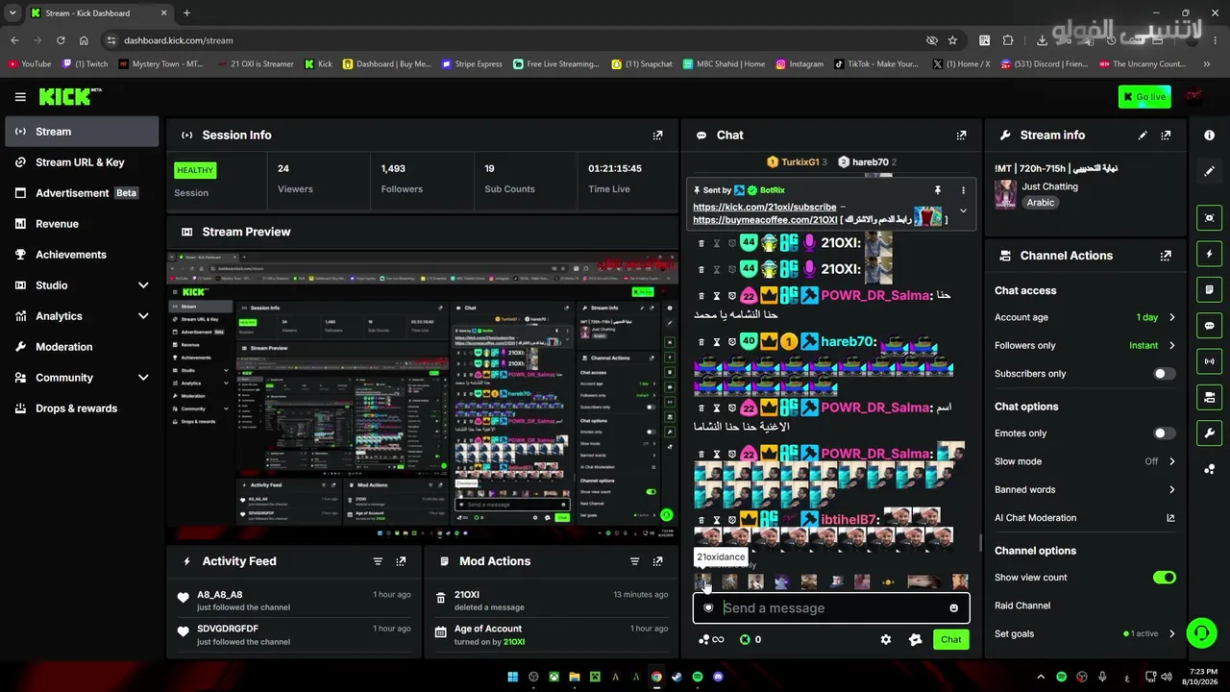Toggle Activity Feed panel via sidebar bolt
Viewport: 1230px width, 692px height.
tap(1209, 254)
